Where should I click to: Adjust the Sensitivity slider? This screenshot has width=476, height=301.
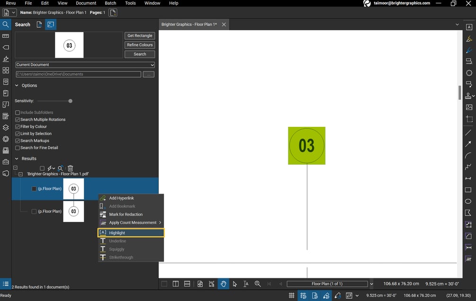(x=70, y=100)
